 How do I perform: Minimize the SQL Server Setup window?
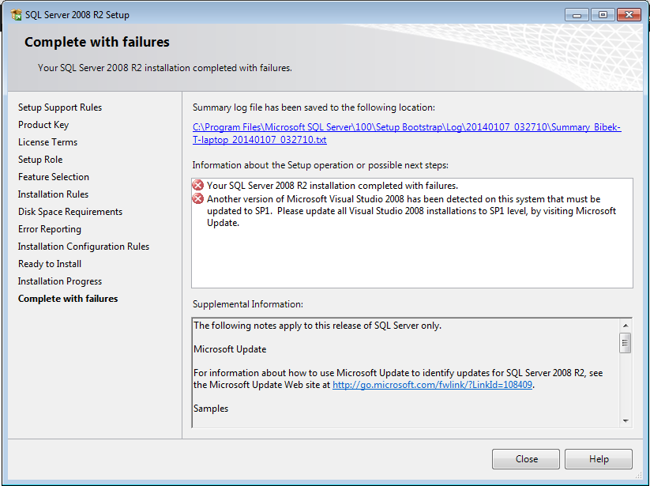click(x=577, y=15)
